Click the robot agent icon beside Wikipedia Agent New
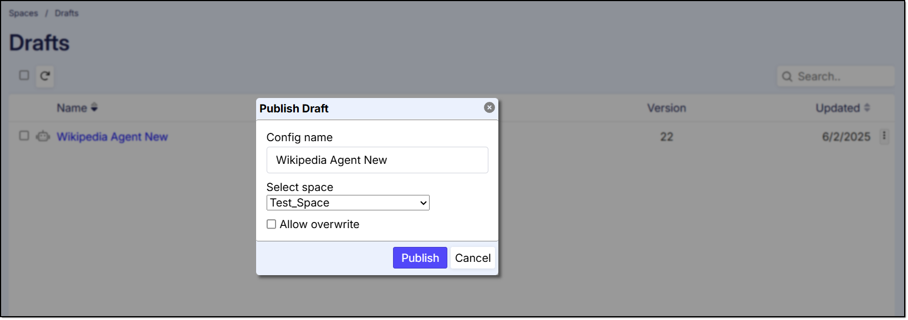908x320 pixels. 43,136
